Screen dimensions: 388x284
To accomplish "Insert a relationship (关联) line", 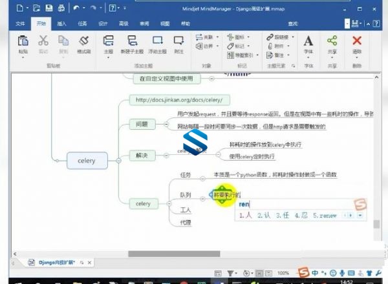I will point(204,37).
